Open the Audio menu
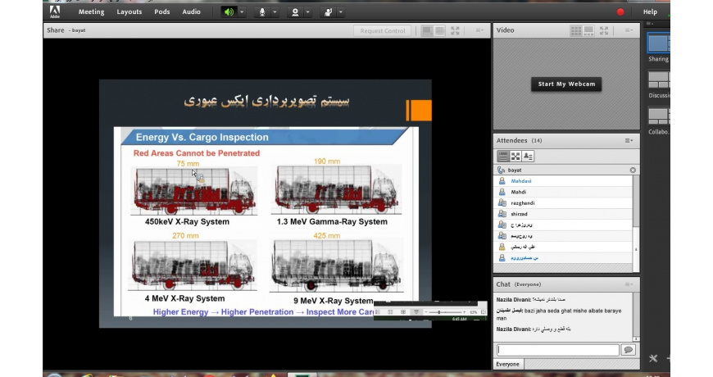Viewport: 713px width, 377px height. coord(192,11)
